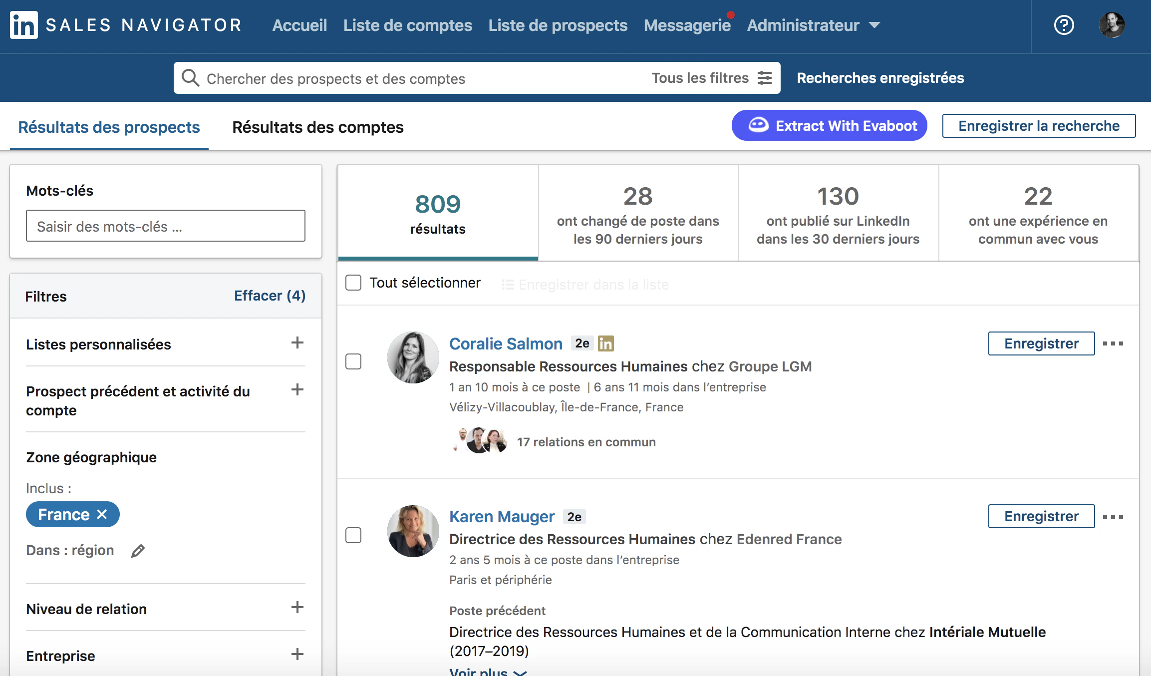Click Coralie Salmon's LinkedIn premium badge

click(605, 343)
